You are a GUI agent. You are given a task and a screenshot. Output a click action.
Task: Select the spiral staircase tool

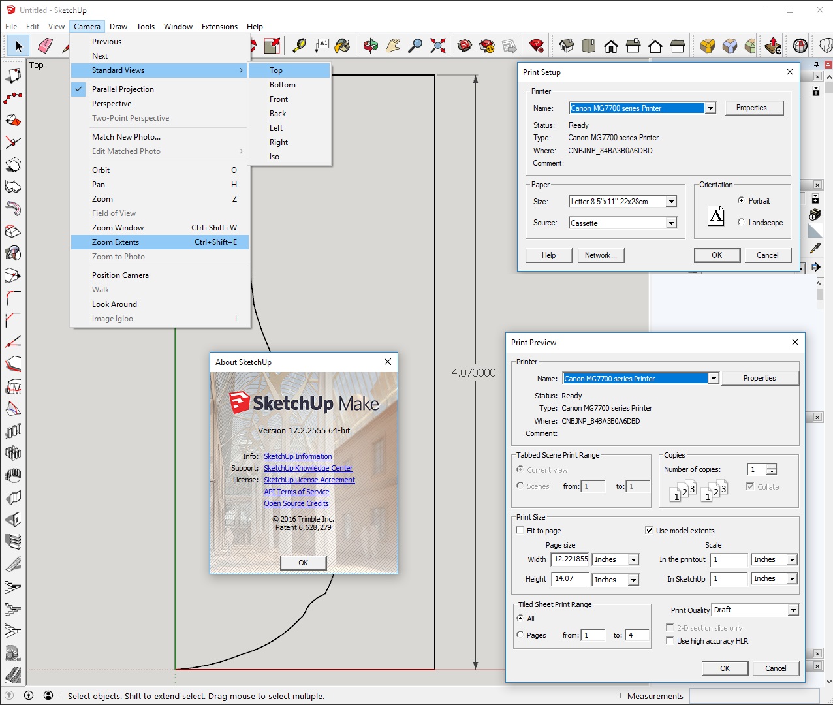tap(13, 653)
